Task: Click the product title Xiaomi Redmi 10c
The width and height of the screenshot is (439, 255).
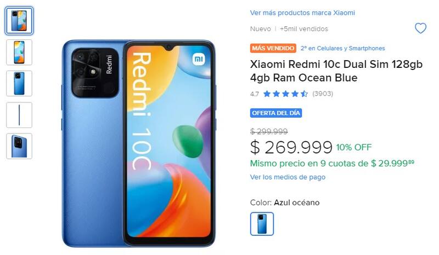Action: 336,71
